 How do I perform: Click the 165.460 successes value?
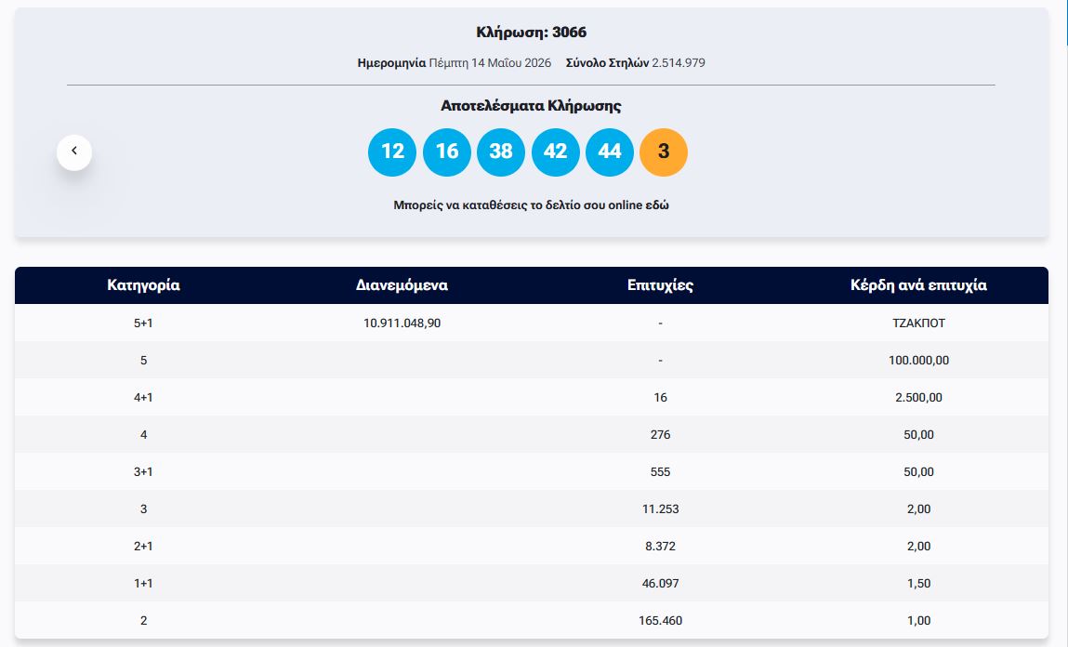[660, 620]
